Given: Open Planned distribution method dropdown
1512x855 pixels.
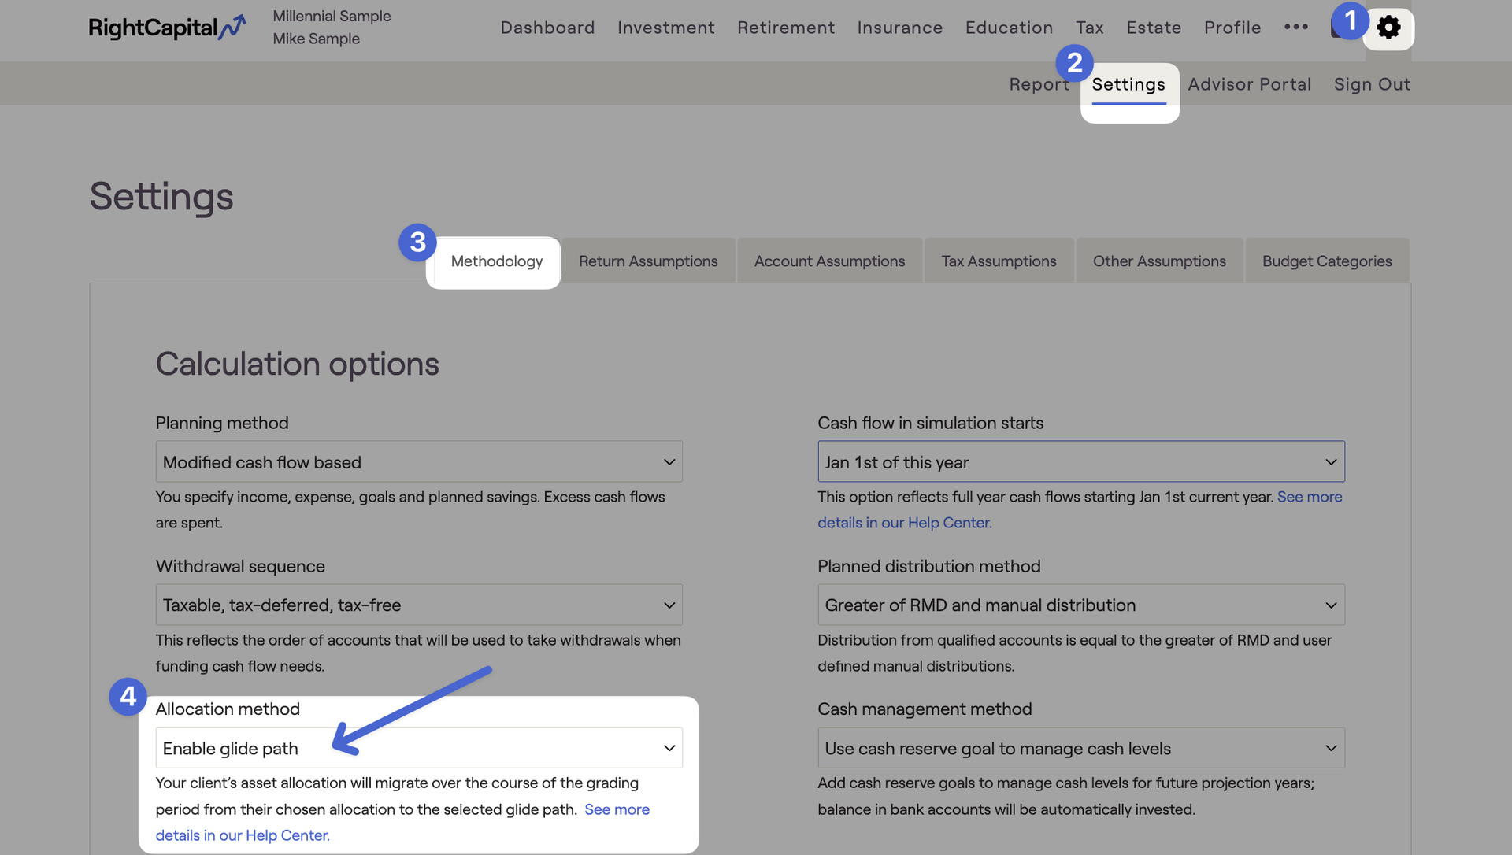Looking at the screenshot, I should [1080, 605].
